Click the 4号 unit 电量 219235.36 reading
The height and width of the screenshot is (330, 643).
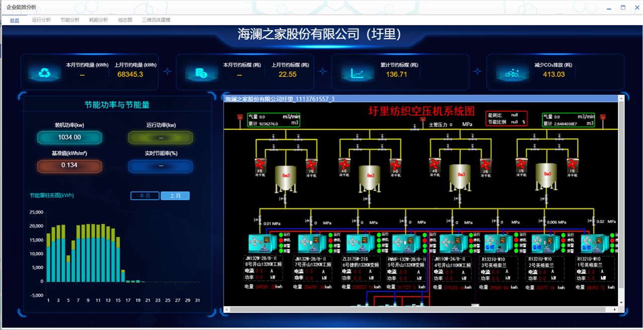[453, 287]
